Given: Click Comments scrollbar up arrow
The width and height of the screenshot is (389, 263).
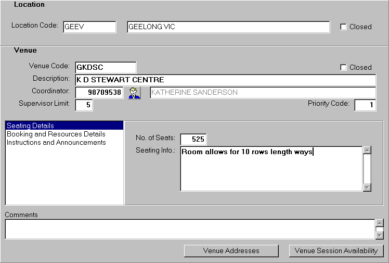Looking at the screenshot, I should click(x=380, y=223).
